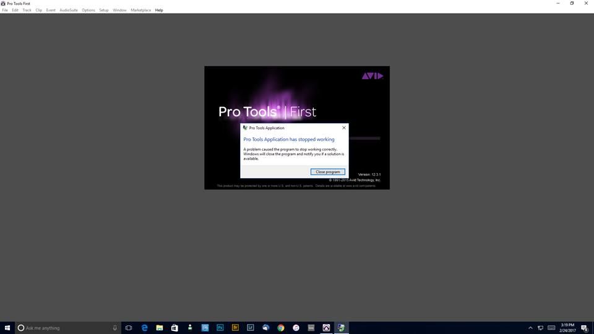Click the Close program button
Image resolution: width=594 pixels, height=334 pixels.
pyautogui.click(x=328, y=171)
